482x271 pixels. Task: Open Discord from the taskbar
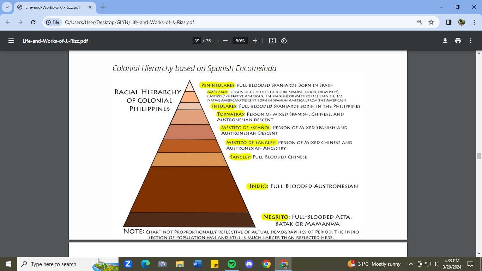249,264
